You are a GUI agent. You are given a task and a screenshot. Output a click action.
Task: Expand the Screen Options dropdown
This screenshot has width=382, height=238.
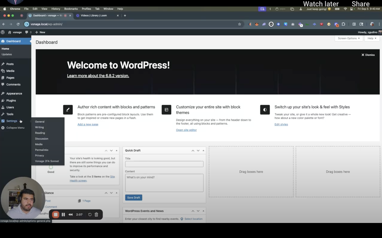[349, 38]
